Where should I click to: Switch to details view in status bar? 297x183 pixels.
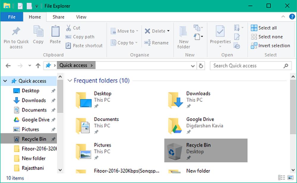(x=281, y=178)
